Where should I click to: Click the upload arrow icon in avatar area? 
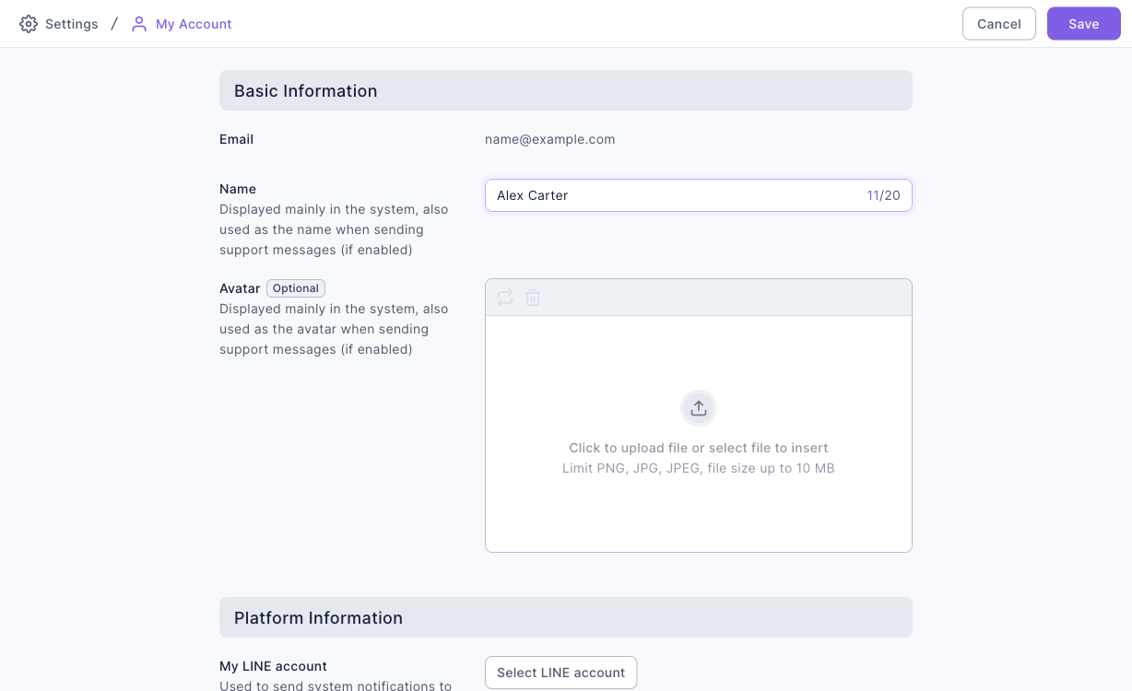[x=699, y=408]
